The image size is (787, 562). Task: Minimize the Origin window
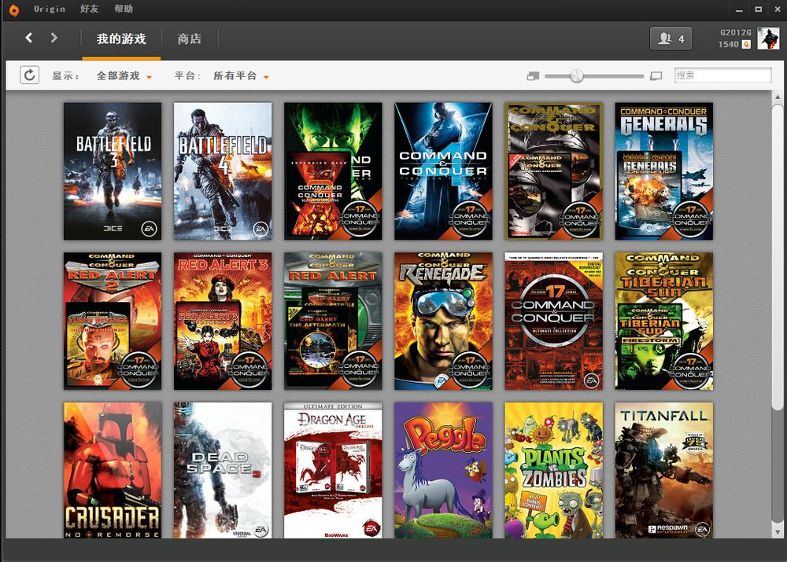739,9
